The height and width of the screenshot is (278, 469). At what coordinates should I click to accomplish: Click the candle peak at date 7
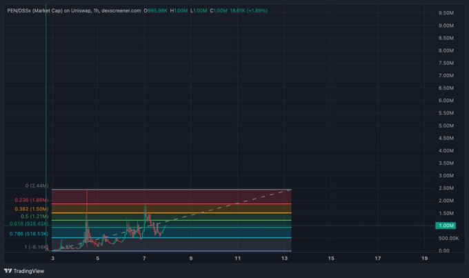point(146,206)
